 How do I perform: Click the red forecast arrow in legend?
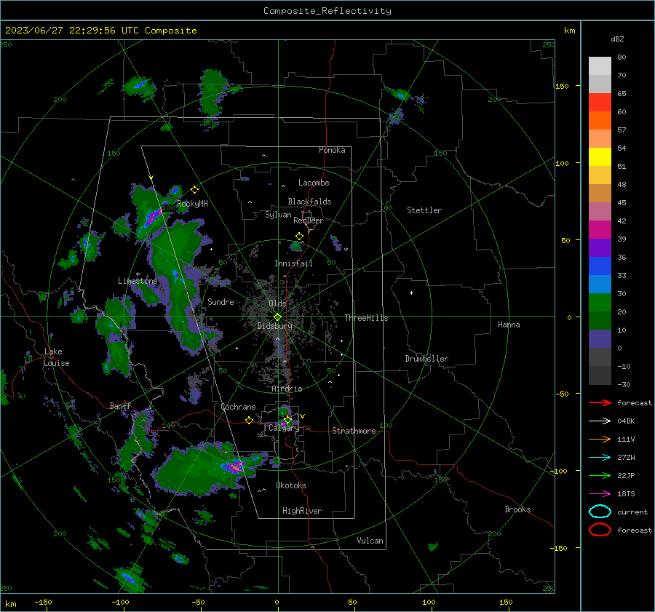tap(600, 402)
